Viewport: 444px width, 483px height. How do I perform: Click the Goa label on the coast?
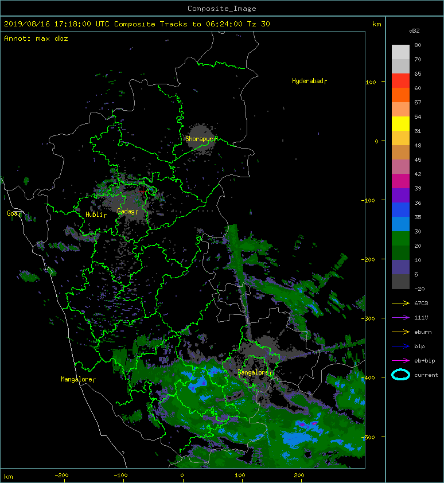[x=13, y=213]
